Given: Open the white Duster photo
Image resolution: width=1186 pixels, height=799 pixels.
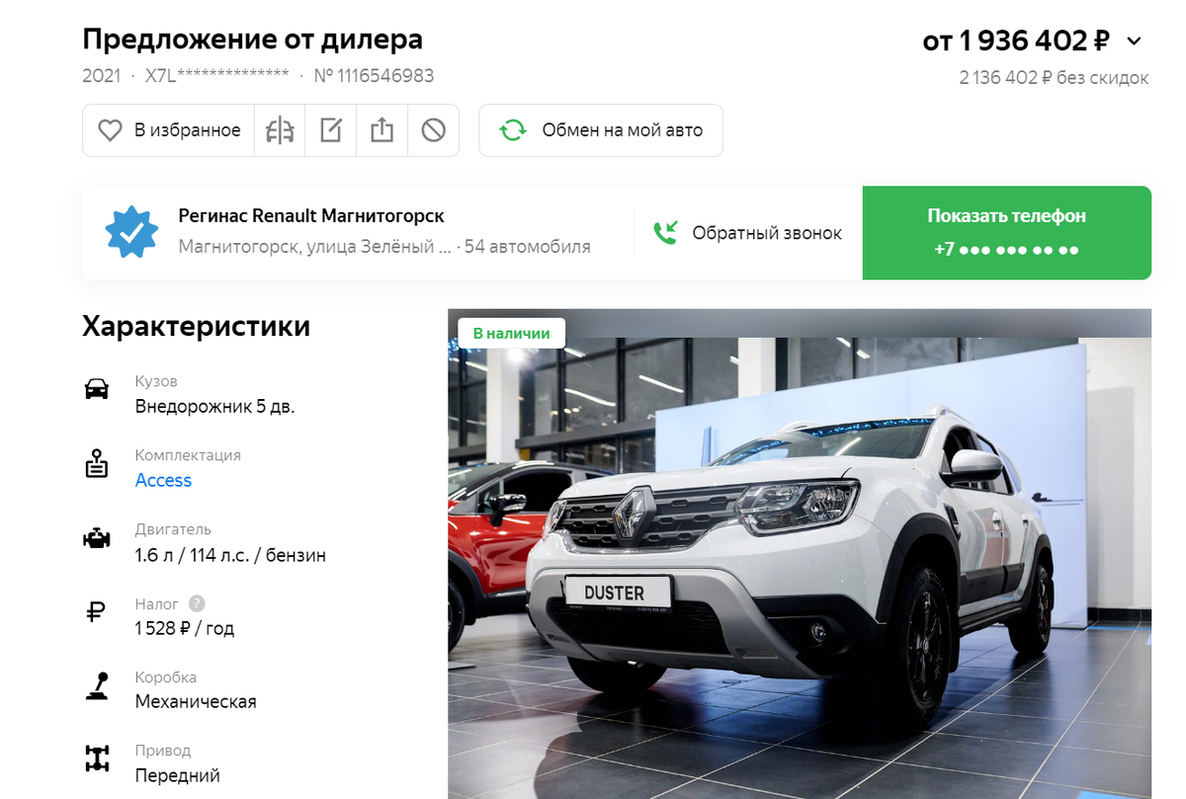Looking at the screenshot, I should pos(800,554).
